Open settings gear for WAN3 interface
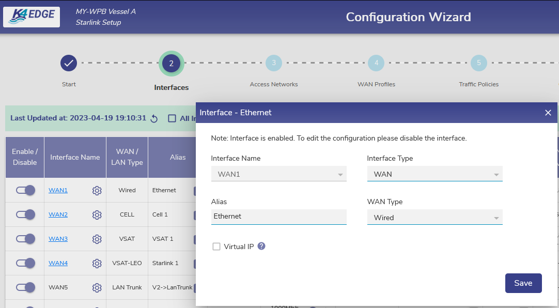 [97, 239]
